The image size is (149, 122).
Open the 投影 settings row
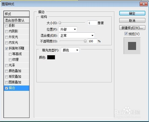[x=17, y=26]
